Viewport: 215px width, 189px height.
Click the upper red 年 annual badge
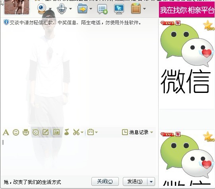(178, 23)
